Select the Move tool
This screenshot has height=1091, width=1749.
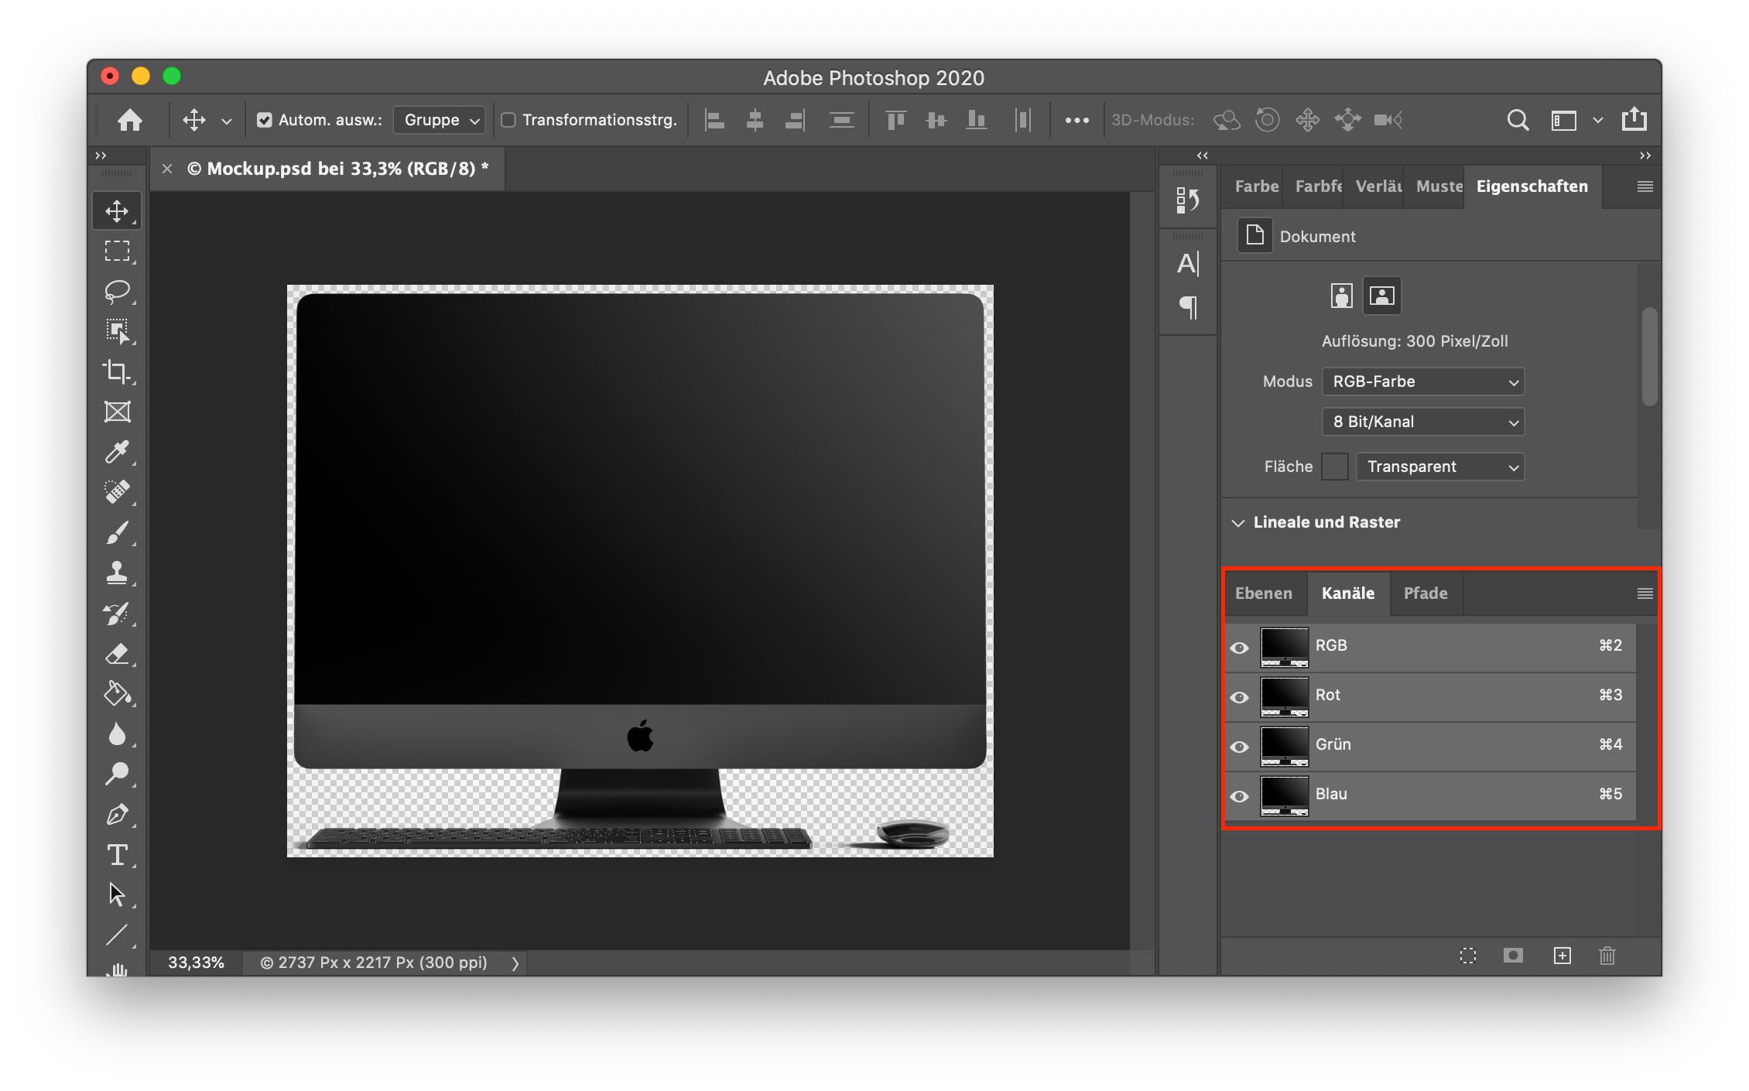(118, 209)
